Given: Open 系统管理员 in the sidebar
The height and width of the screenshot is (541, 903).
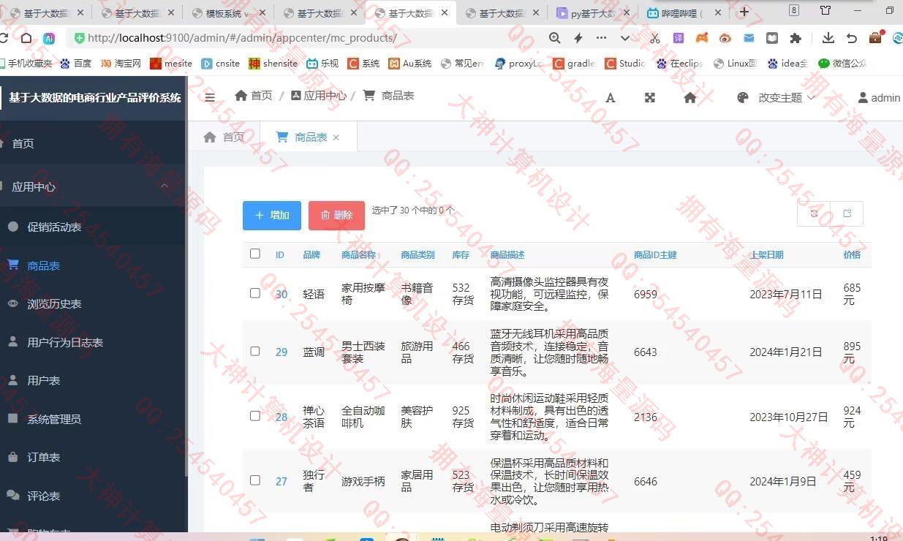Looking at the screenshot, I should click(x=54, y=419).
